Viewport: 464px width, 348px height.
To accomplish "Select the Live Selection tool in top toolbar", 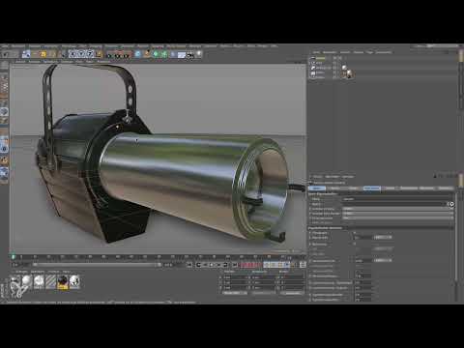I will pyautogui.click(x=26, y=54).
